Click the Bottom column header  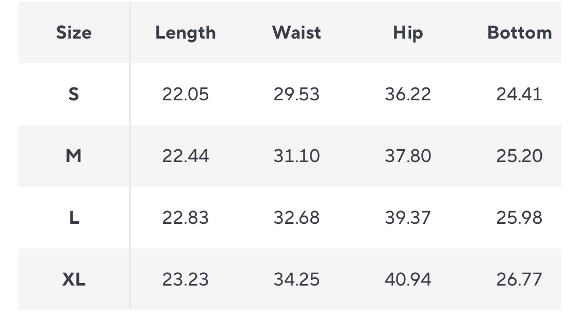(520, 32)
